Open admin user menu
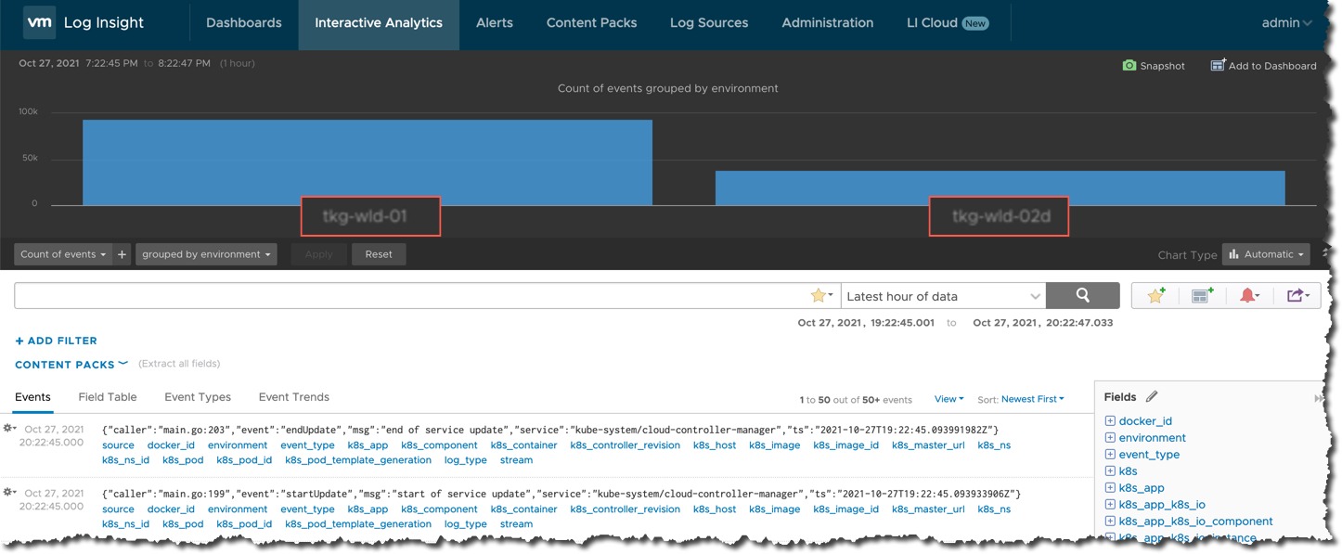This screenshot has height=554, width=1342. point(1286,23)
